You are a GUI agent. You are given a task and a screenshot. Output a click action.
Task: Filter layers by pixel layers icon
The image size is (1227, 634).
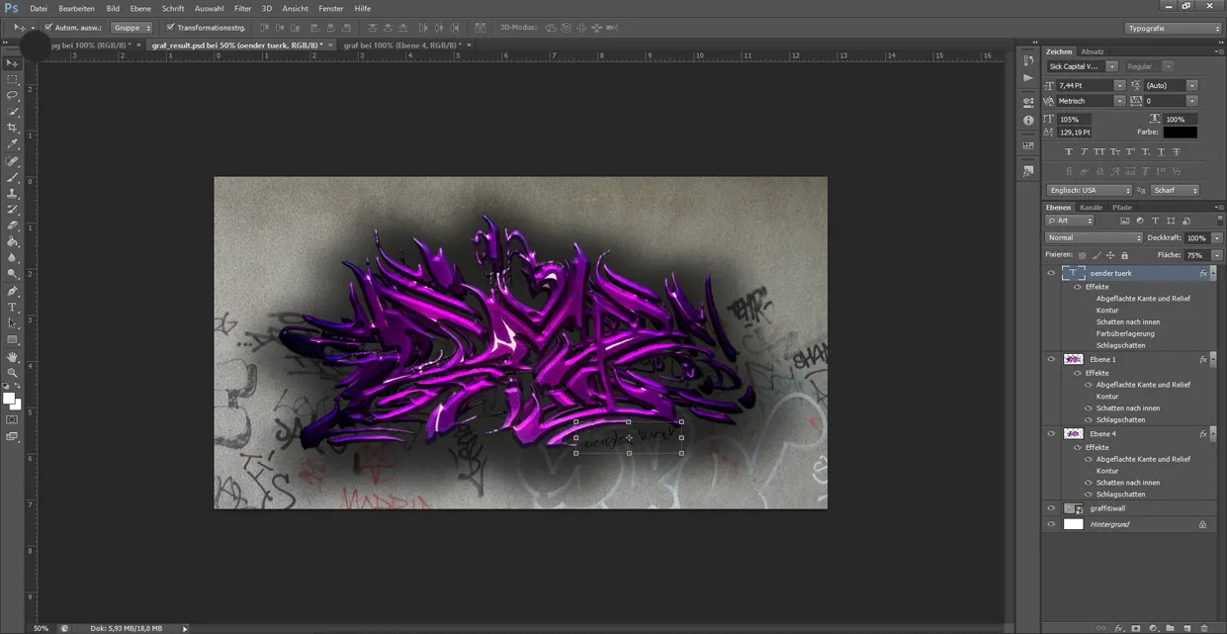point(1124,221)
